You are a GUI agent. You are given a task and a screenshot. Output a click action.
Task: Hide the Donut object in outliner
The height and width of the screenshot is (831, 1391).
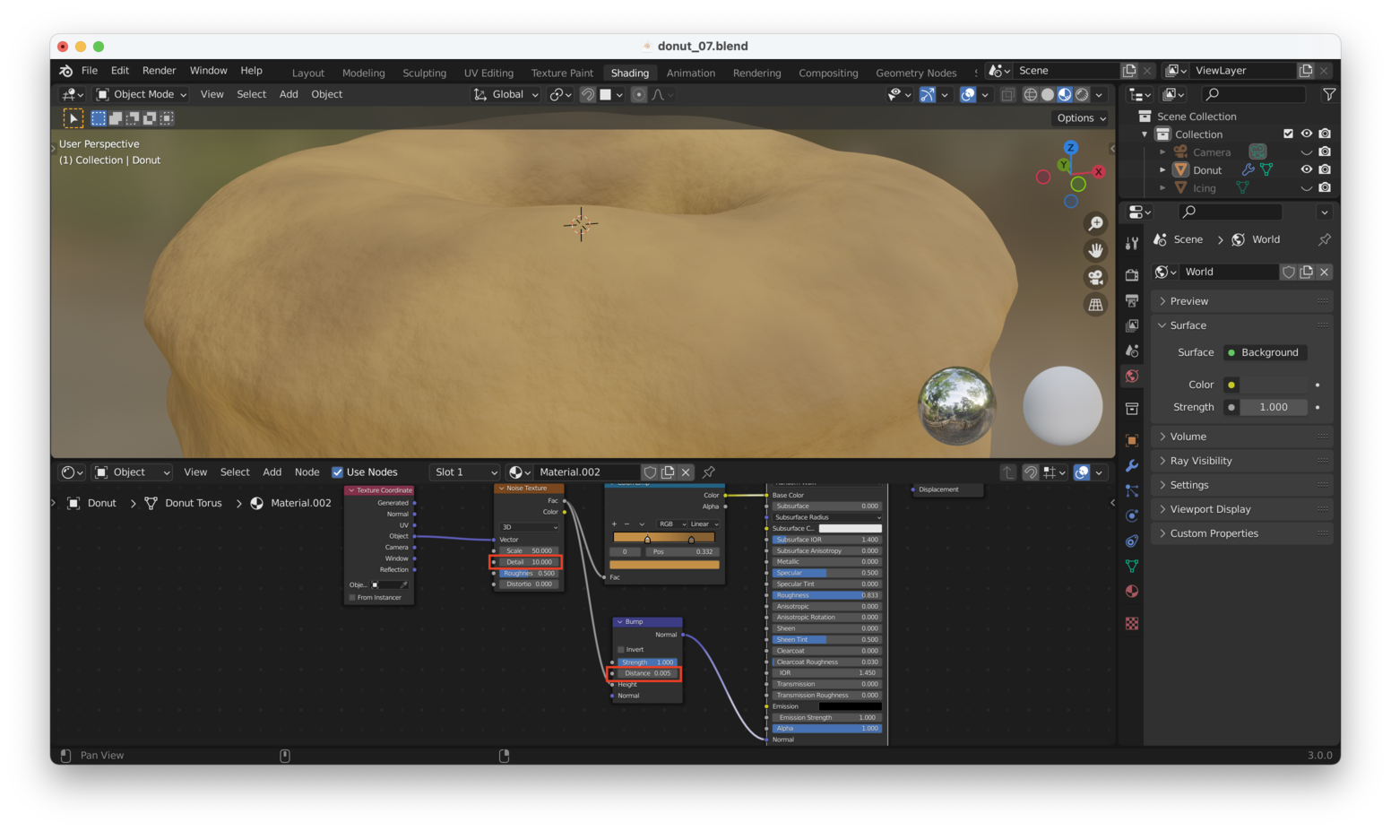pos(1306,169)
